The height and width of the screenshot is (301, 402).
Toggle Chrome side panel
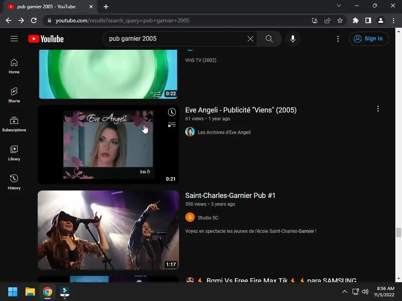(368, 20)
